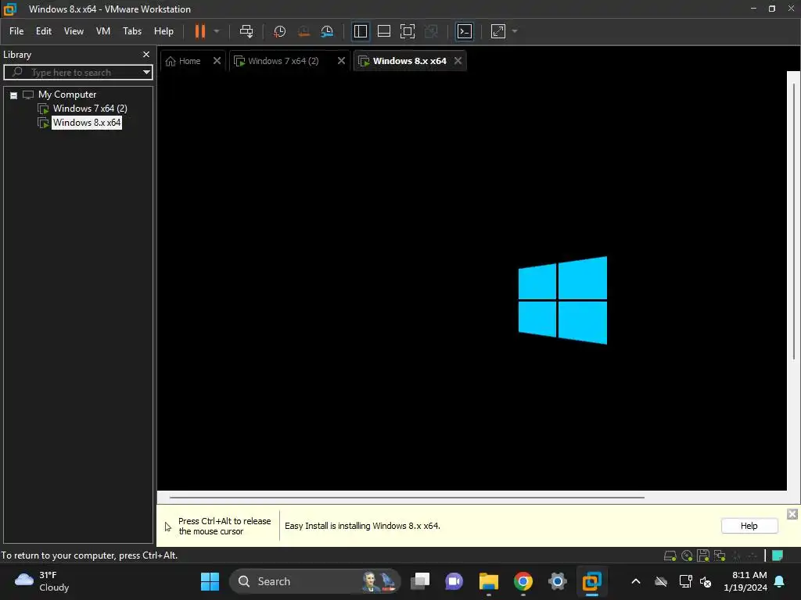Click the Windows logo in the VM display

562,301
